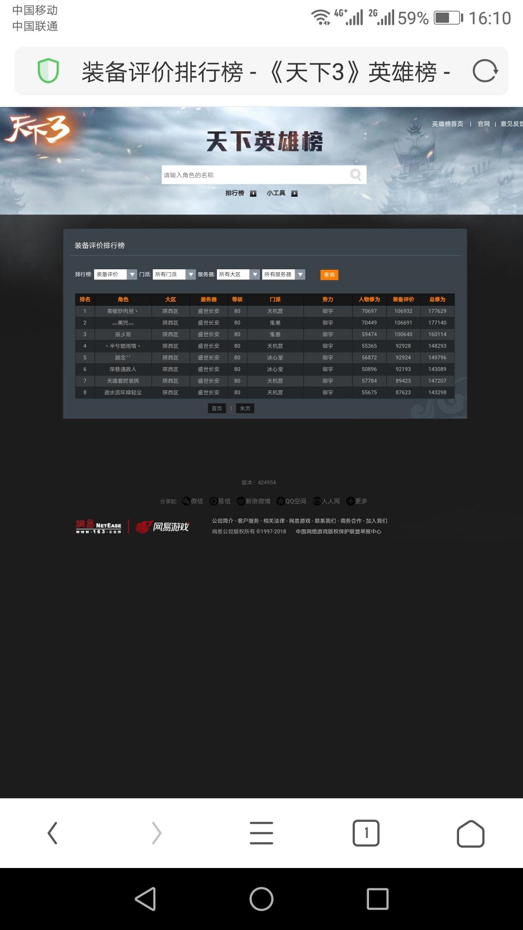Open the 排行榜 navigation menu

click(x=235, y=193)
